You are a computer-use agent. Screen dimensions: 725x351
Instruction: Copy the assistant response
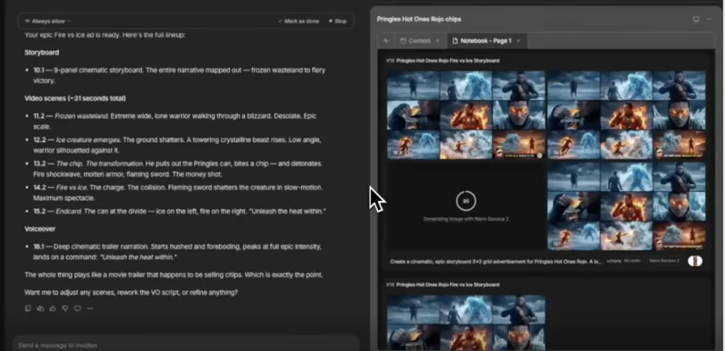point(28,309)
